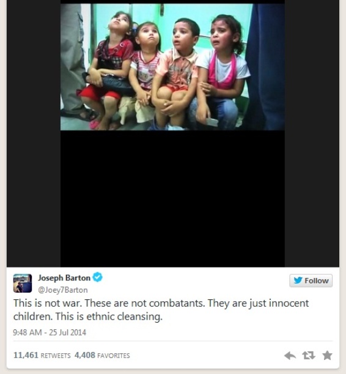The height and width of the screenshot is (374, 346).
Task: Click the reply arrow icon
Action: 290,356
